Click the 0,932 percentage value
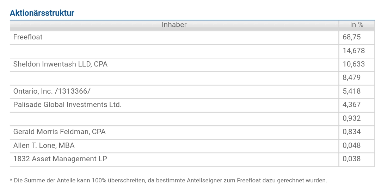 (352, 118)
